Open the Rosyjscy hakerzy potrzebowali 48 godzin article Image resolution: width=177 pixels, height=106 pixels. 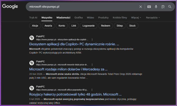(x=75, y=94)
